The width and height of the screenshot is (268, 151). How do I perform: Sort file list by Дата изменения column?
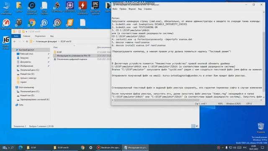pyautogui.click(x=104, y=47)
